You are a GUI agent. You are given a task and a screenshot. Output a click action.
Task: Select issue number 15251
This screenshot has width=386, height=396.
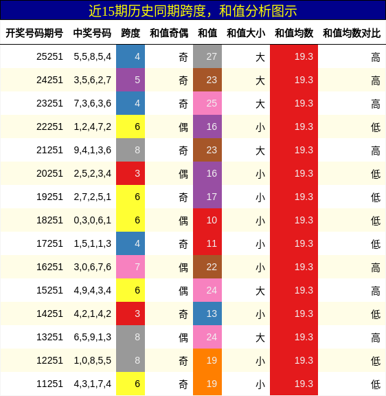point(49,290)
